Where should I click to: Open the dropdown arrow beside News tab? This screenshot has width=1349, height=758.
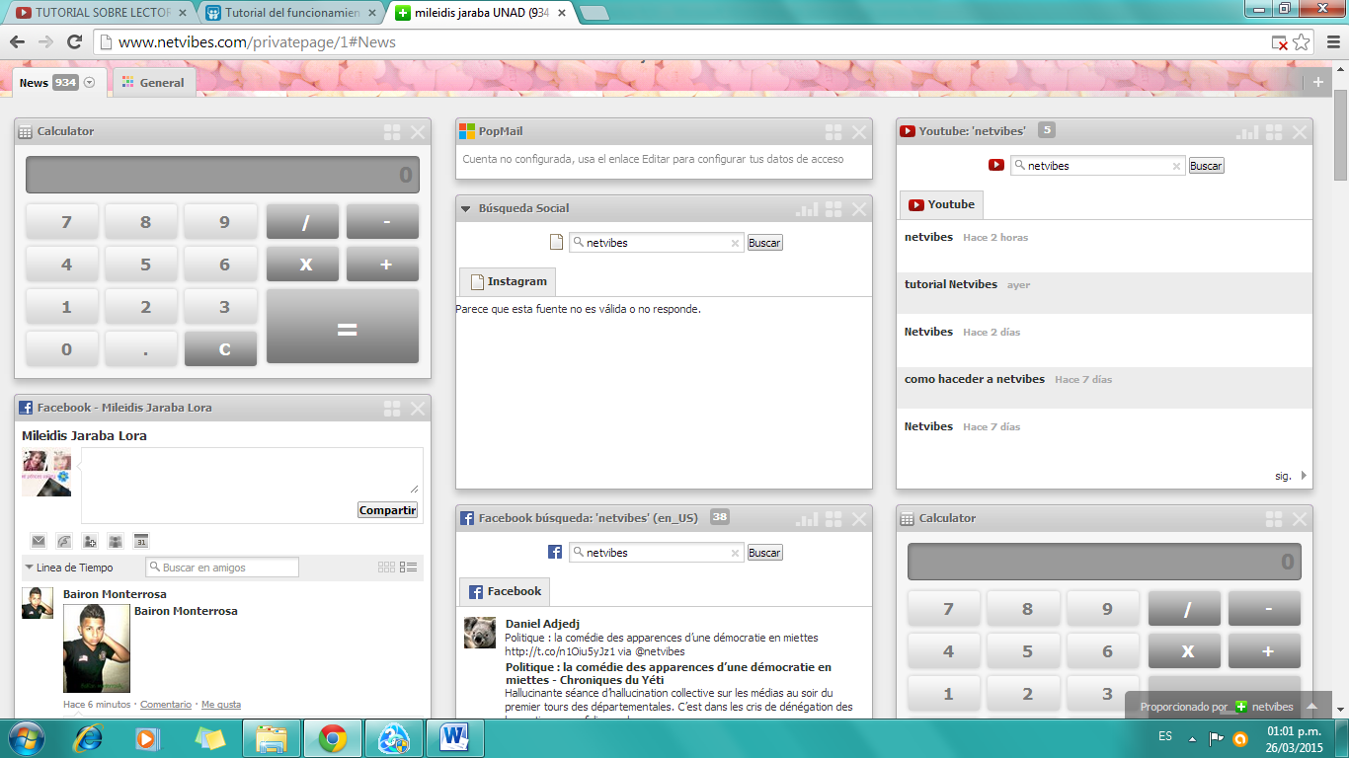pyautogui.click(x=90, y=83)
